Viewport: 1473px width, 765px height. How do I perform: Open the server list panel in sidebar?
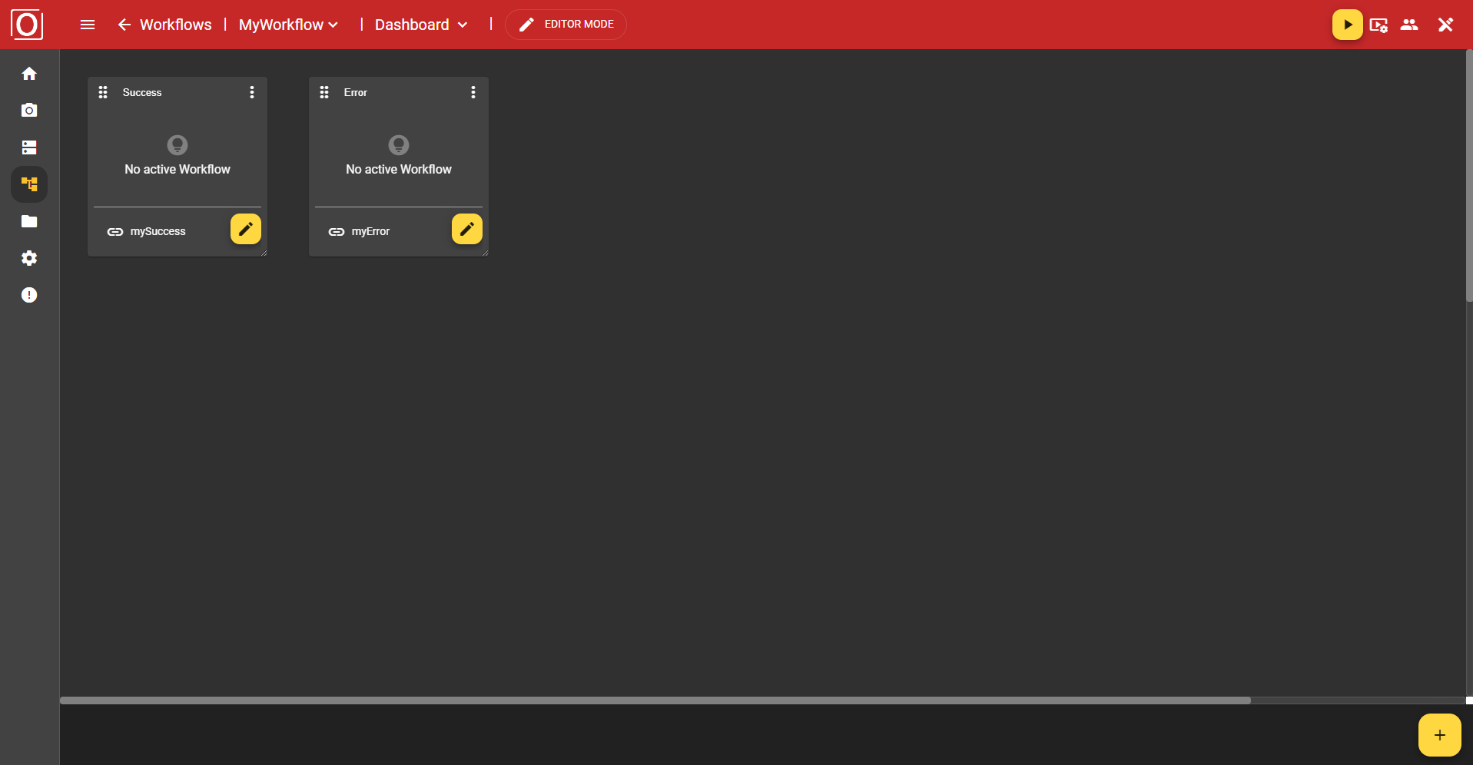pos(28,147)
